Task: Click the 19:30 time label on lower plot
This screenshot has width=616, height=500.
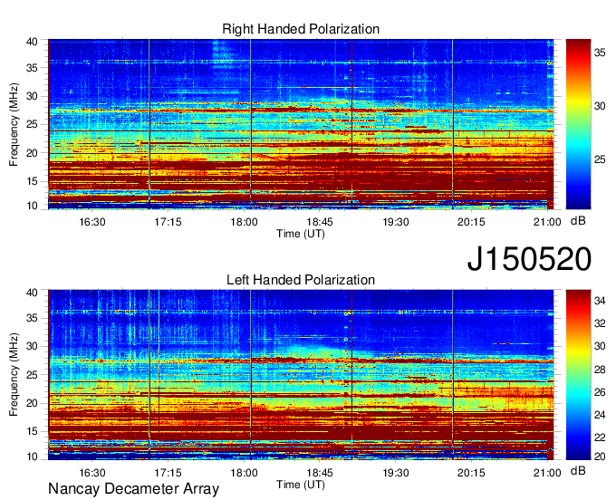Action: pyautogui.click(x=396, y=473)
